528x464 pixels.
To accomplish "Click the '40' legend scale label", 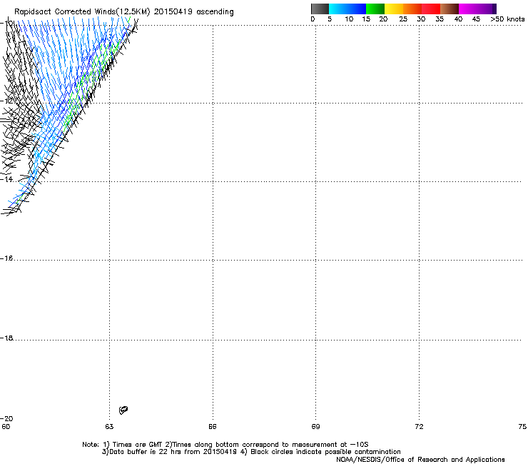I will tap(458, 19).
